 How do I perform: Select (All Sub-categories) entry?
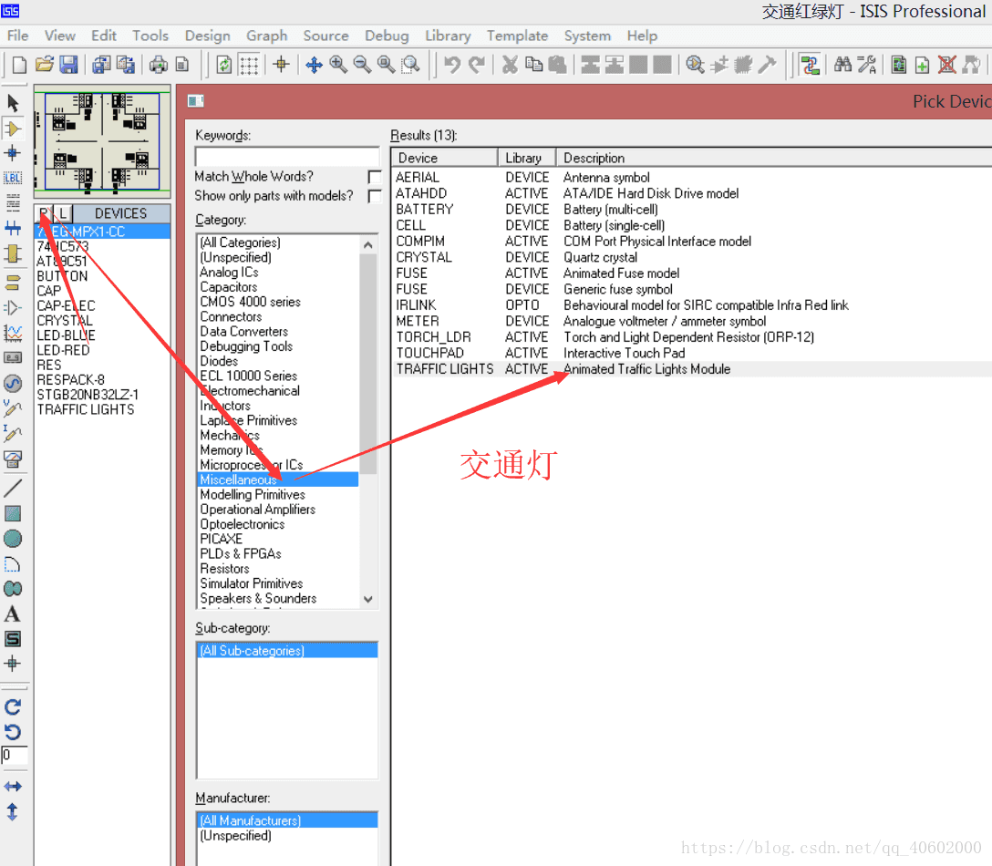[x=287, y=650]
